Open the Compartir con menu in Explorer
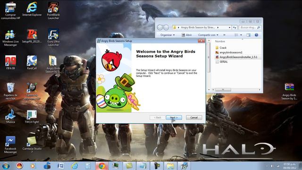Screen dimensions: 302x170 pyautogui.click(x=208, y=35)
